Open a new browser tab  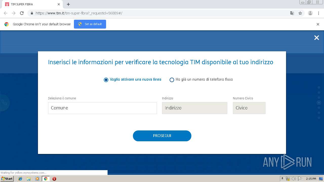pos(68,4)
